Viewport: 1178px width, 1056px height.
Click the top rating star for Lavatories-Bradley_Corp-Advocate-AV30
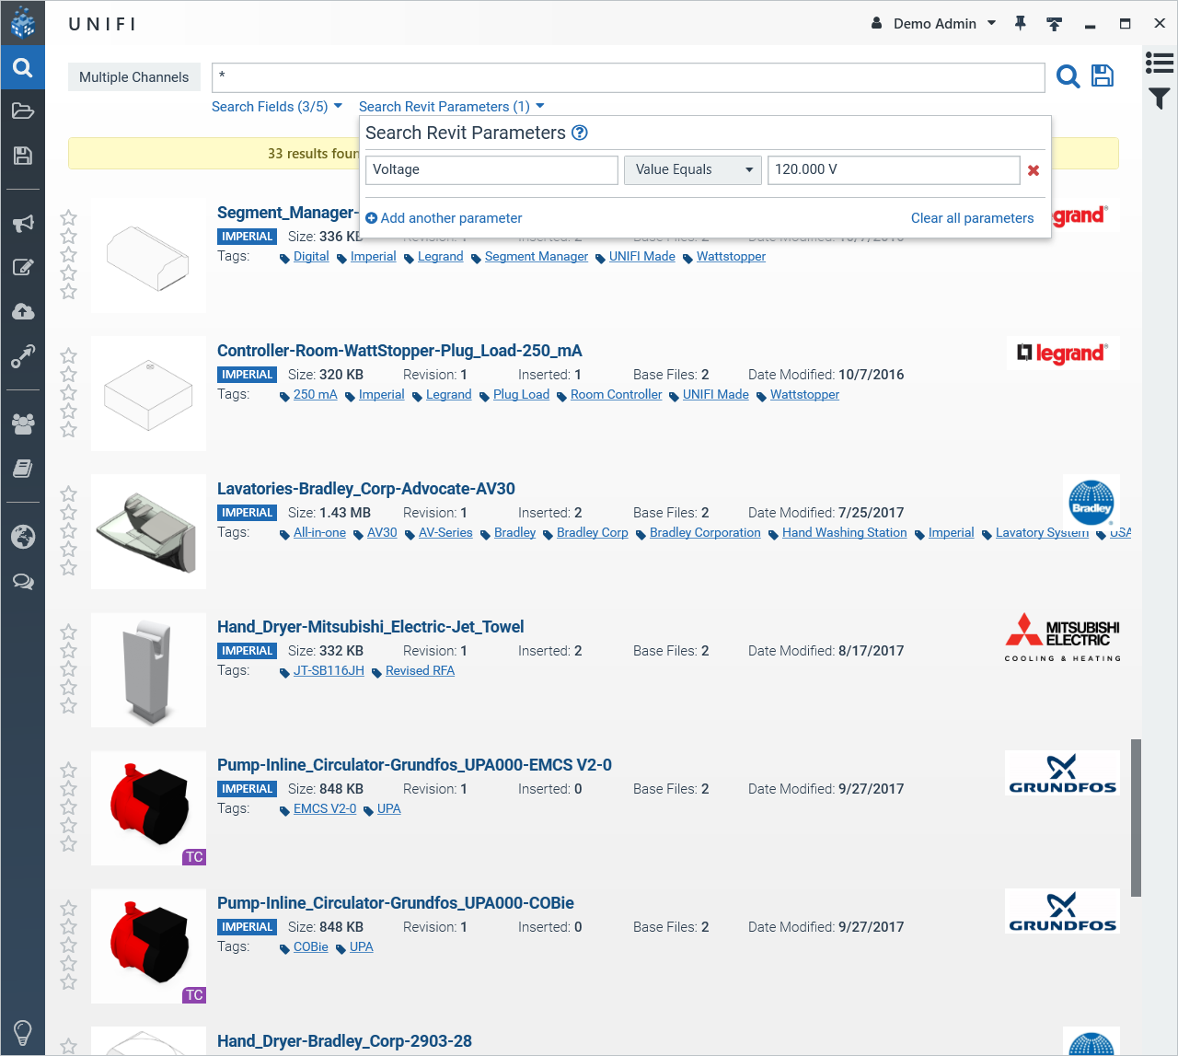click(x=68, y=494)
